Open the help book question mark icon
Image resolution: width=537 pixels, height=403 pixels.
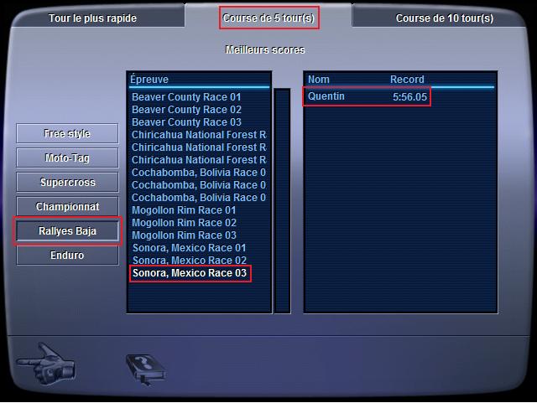pyautogui.click(x=146, y=369)
